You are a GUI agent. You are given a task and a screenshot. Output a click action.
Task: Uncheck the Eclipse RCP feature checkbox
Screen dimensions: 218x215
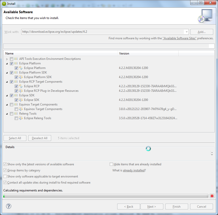click(16, 86)
